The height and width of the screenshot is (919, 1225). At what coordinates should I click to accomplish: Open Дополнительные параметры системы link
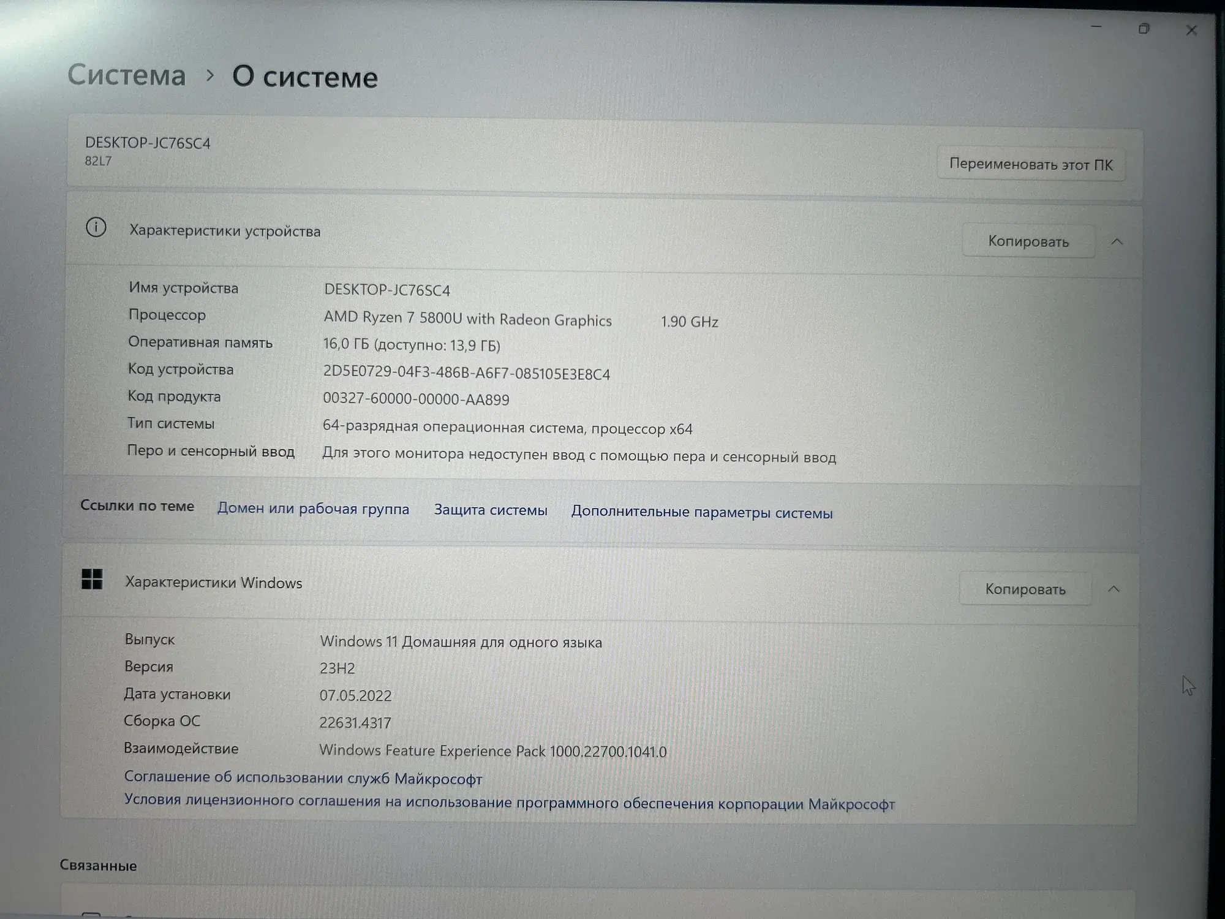[702, 512]
